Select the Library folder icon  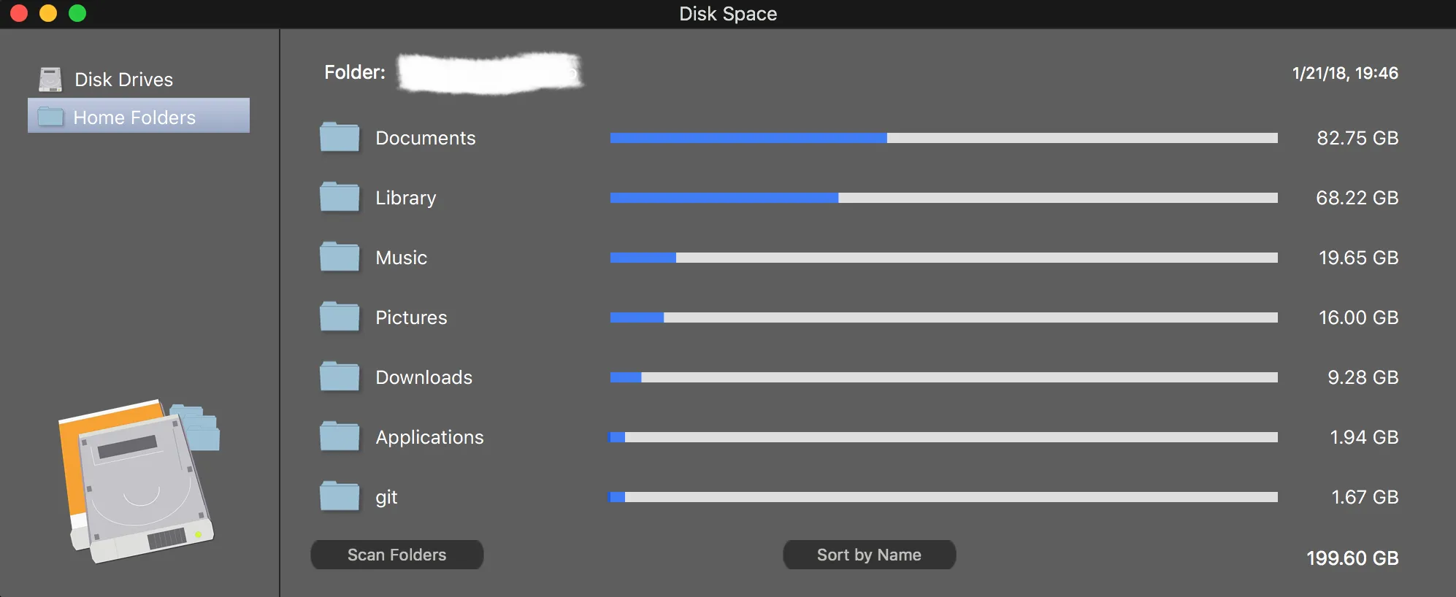(339, 197)
